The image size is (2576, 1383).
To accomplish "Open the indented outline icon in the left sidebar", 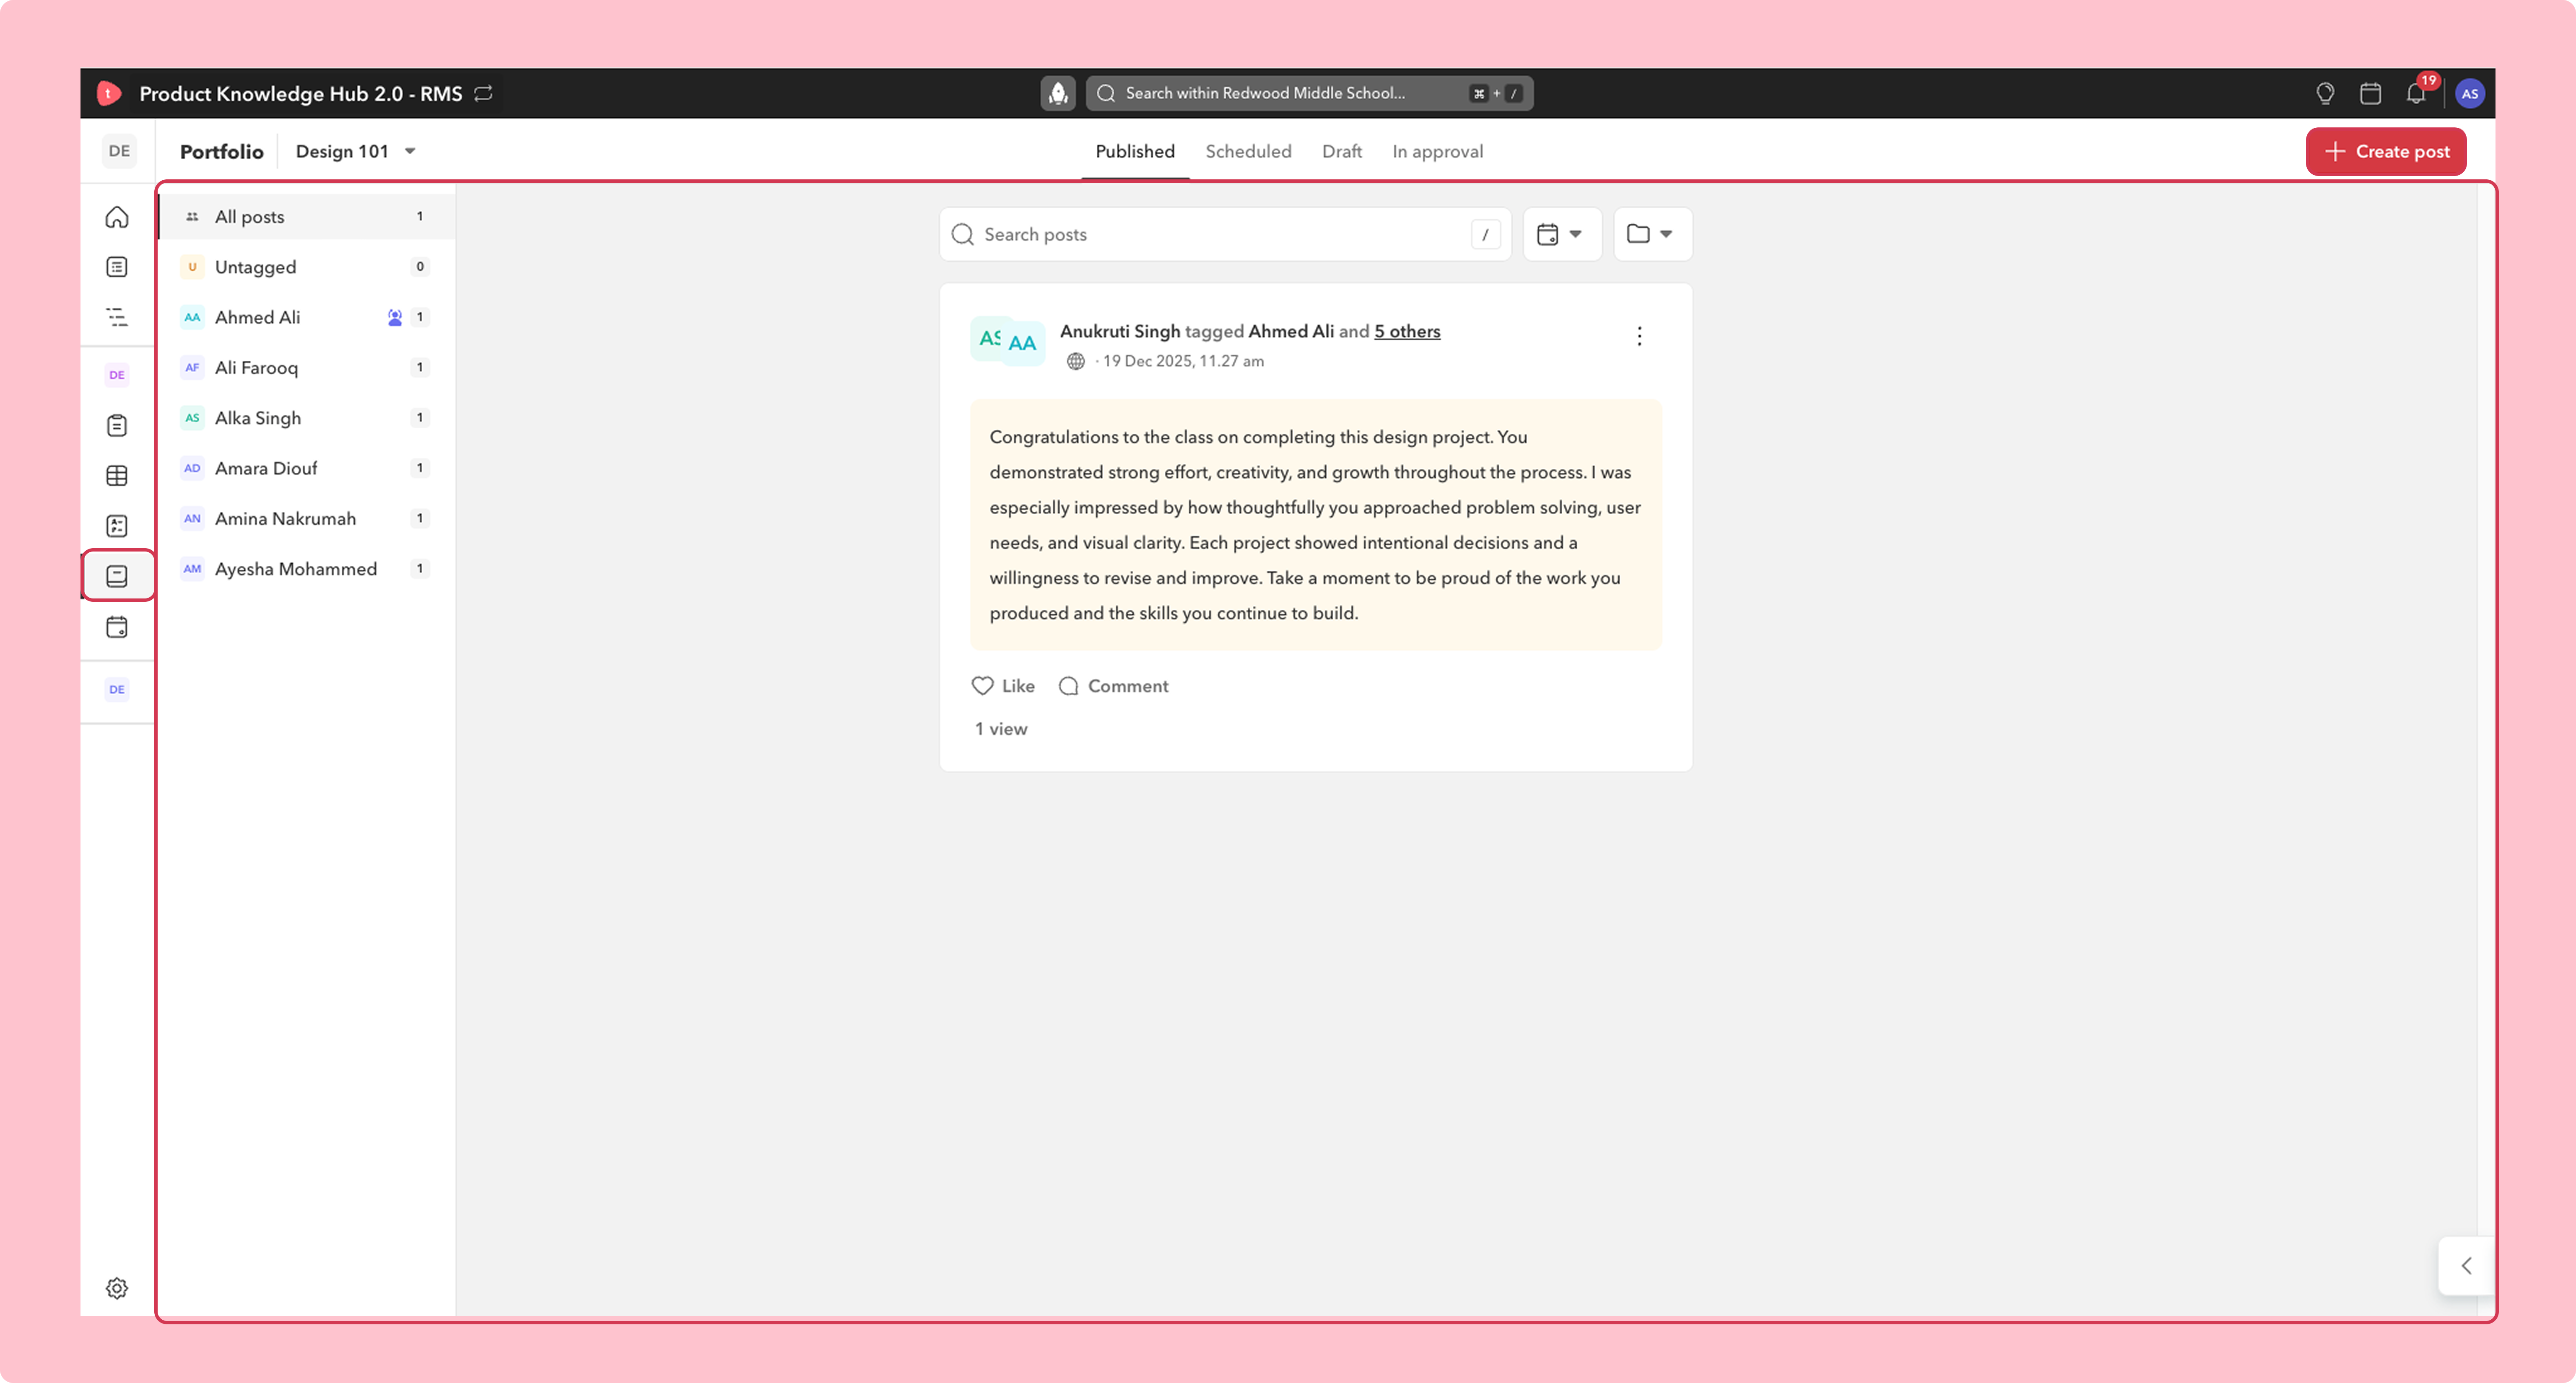I will pyautogui.click(x=117, y=317).
